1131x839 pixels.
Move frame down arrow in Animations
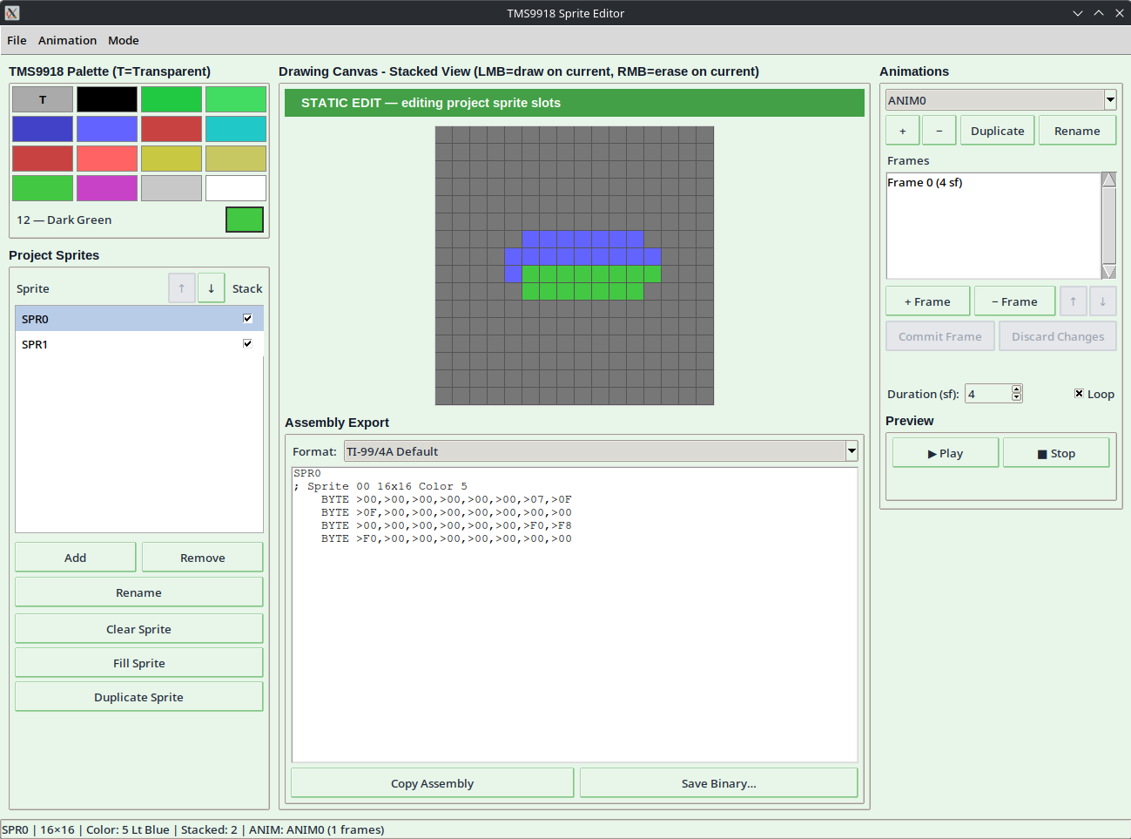(1102, 301)
